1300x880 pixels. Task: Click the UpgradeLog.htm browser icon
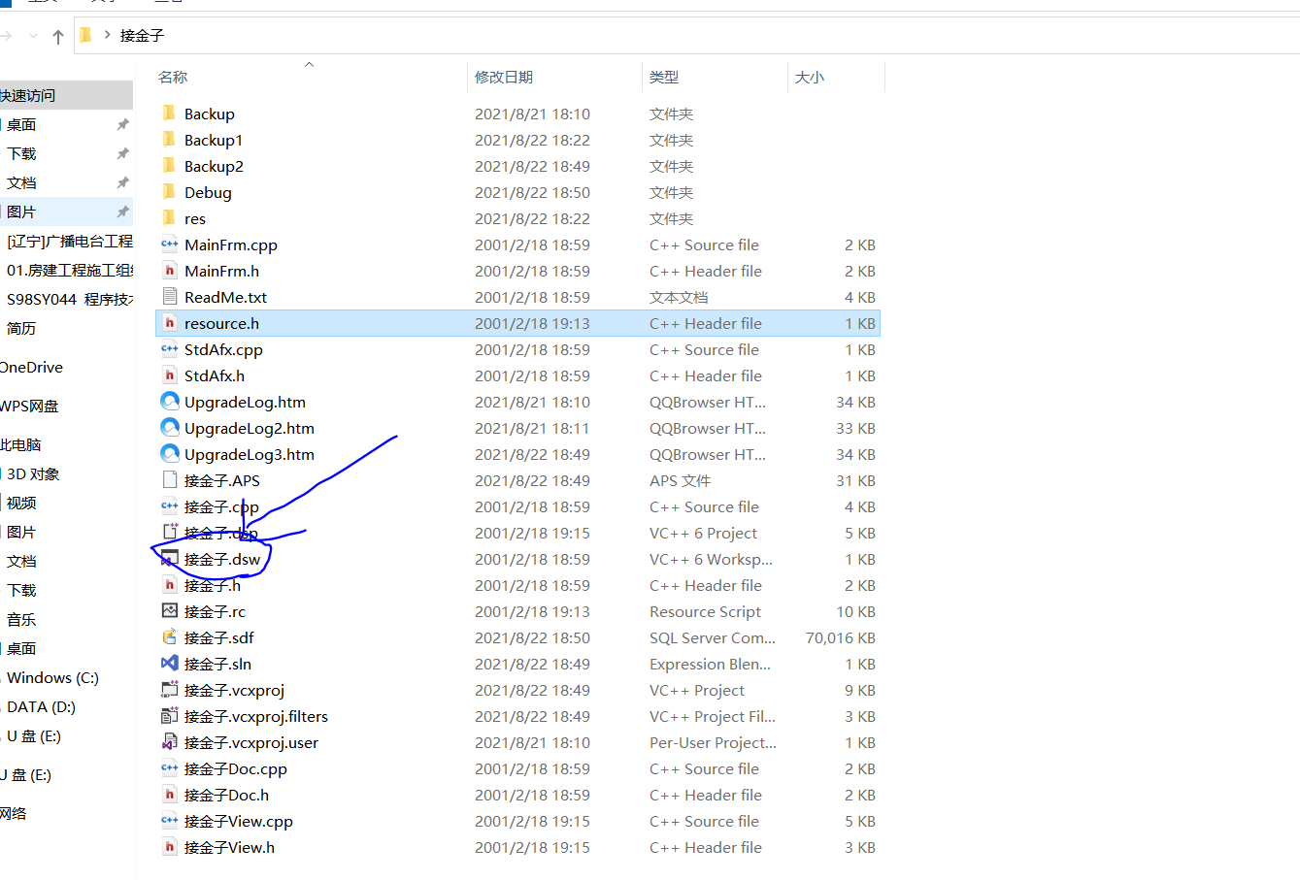pyautogui.click(x=169, y=402)
